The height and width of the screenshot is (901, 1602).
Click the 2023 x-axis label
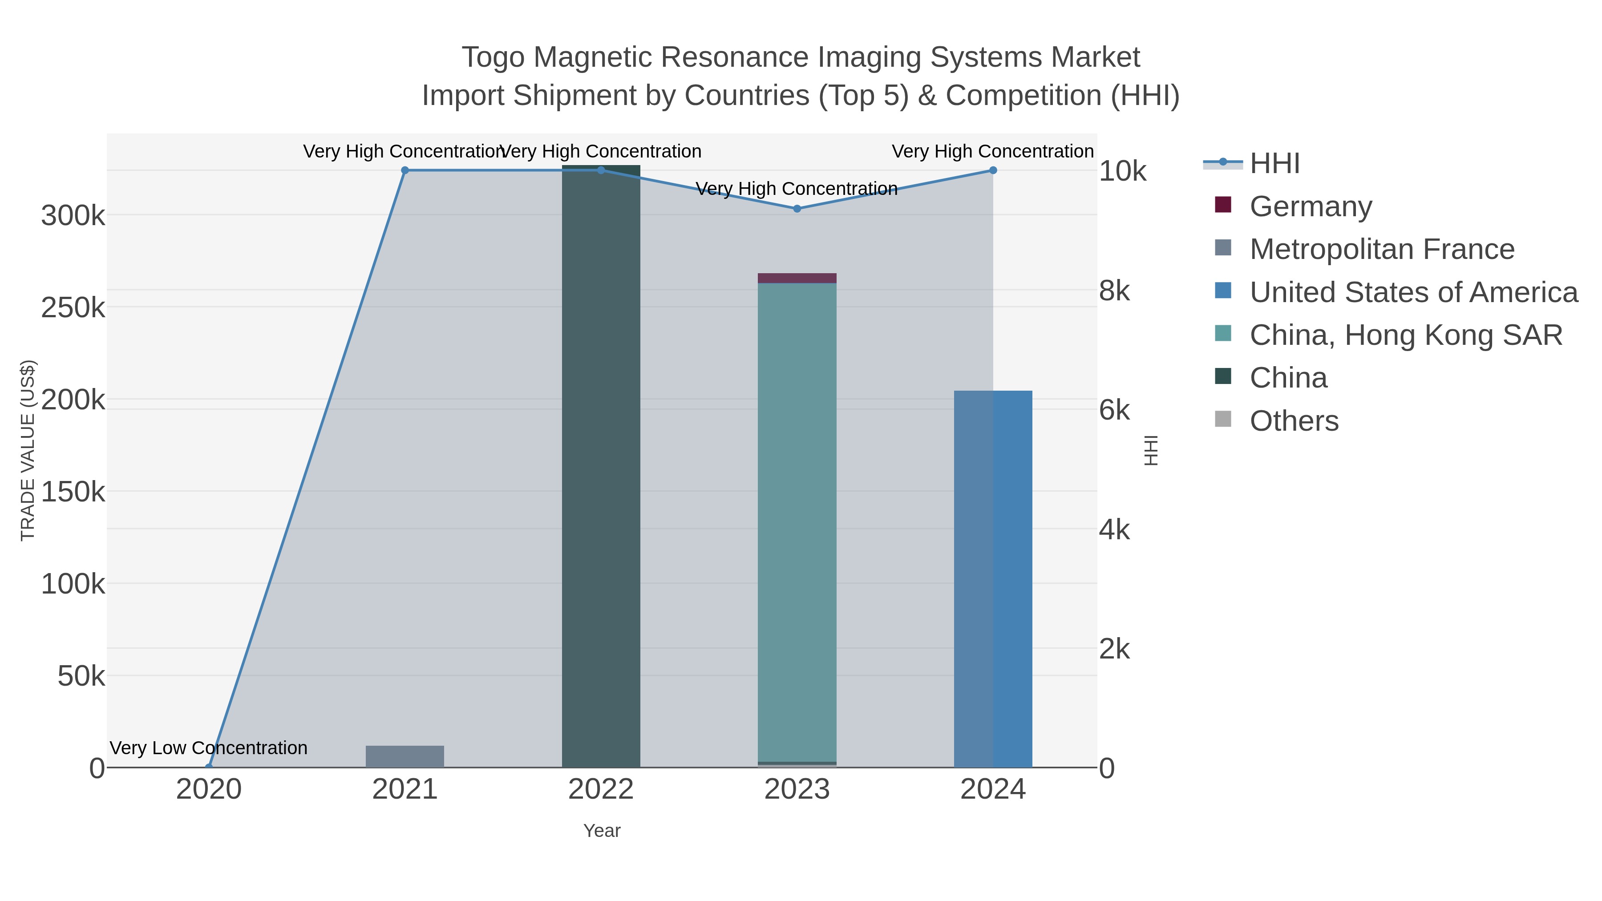pos(797,790)
